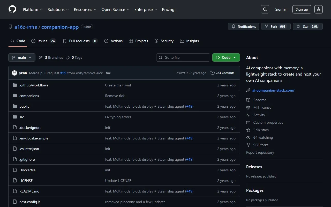Click ykhli's avatar image
Viewport: 331px width, 207px height.
14,73
